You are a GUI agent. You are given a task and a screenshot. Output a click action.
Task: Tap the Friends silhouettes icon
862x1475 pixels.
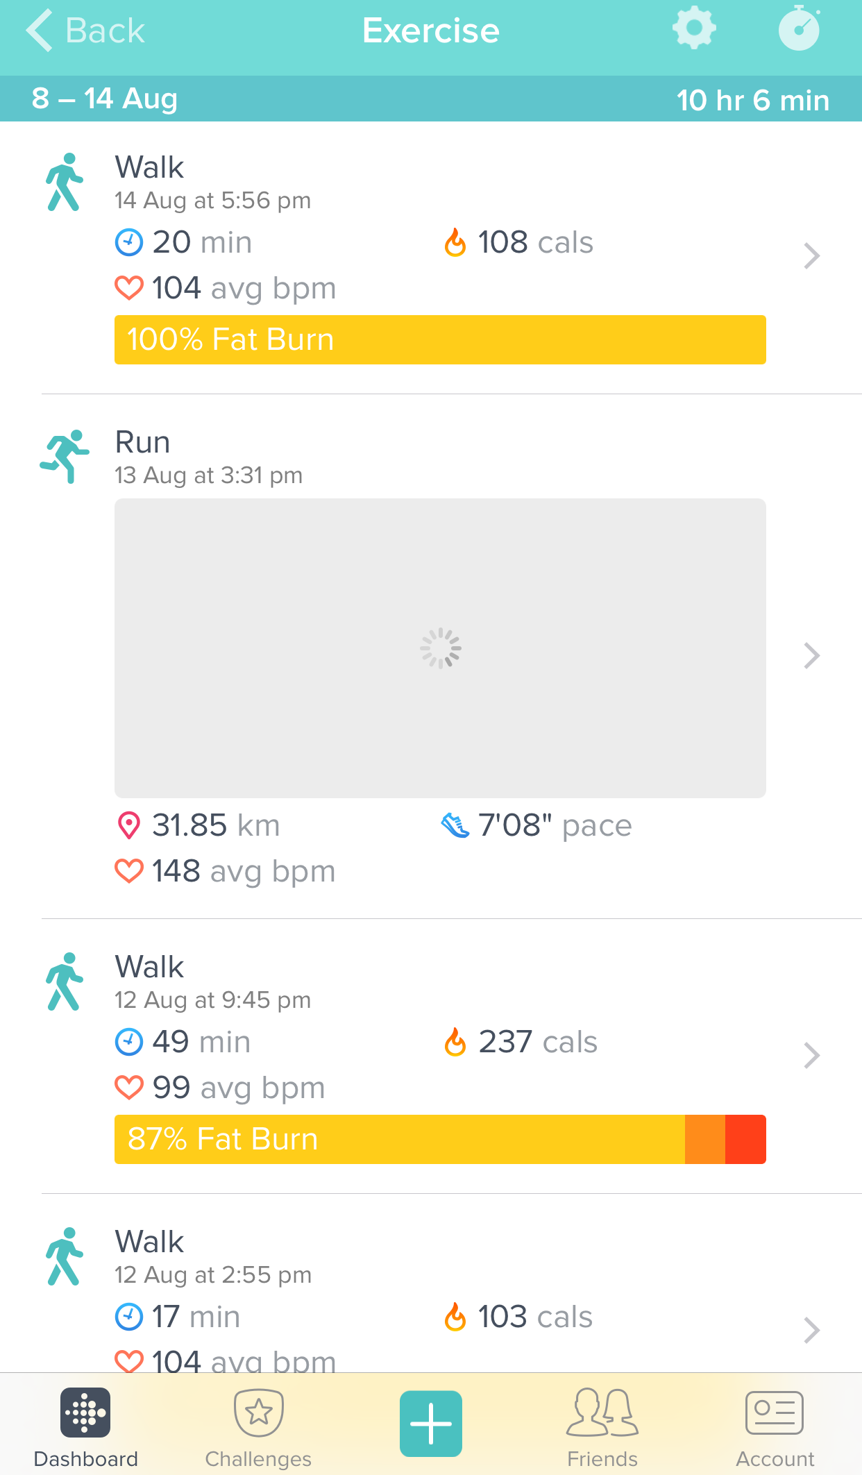pyautogui.click(x=602, y=1412)
